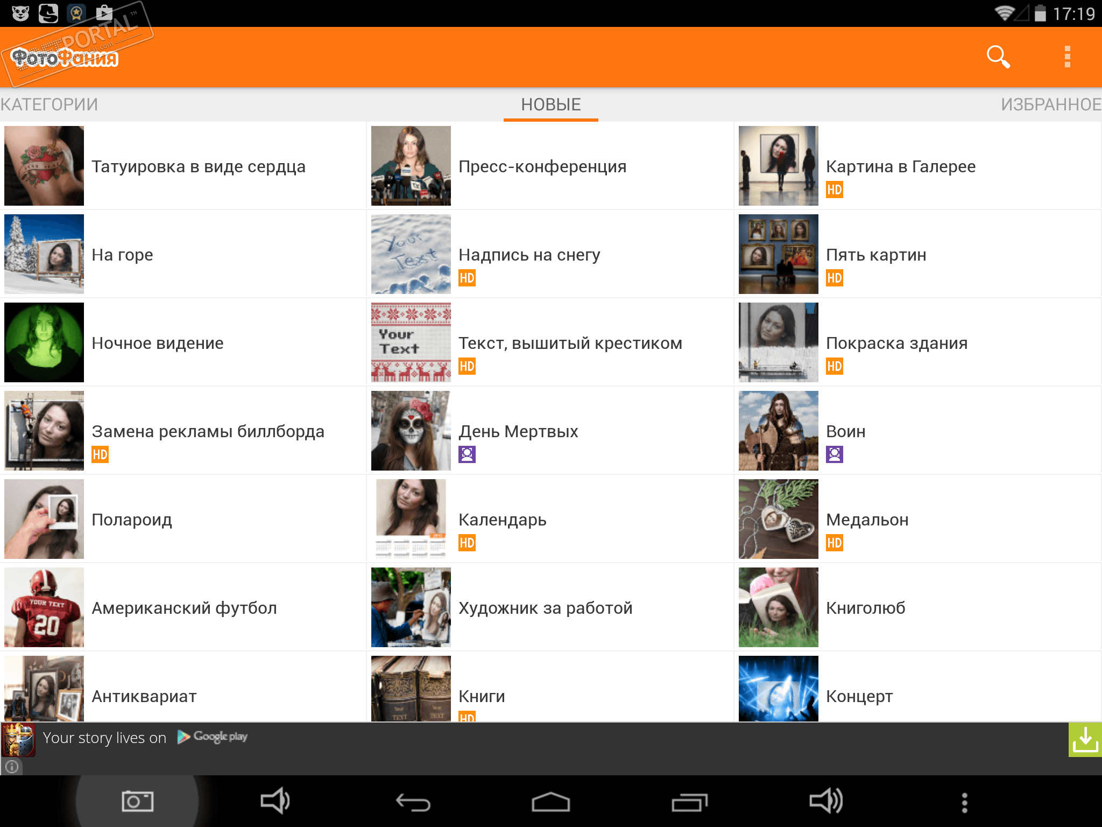Open the recent apps navigation icon
The height and width of the screenshot is (827, 1102).
tap(689, 802)
